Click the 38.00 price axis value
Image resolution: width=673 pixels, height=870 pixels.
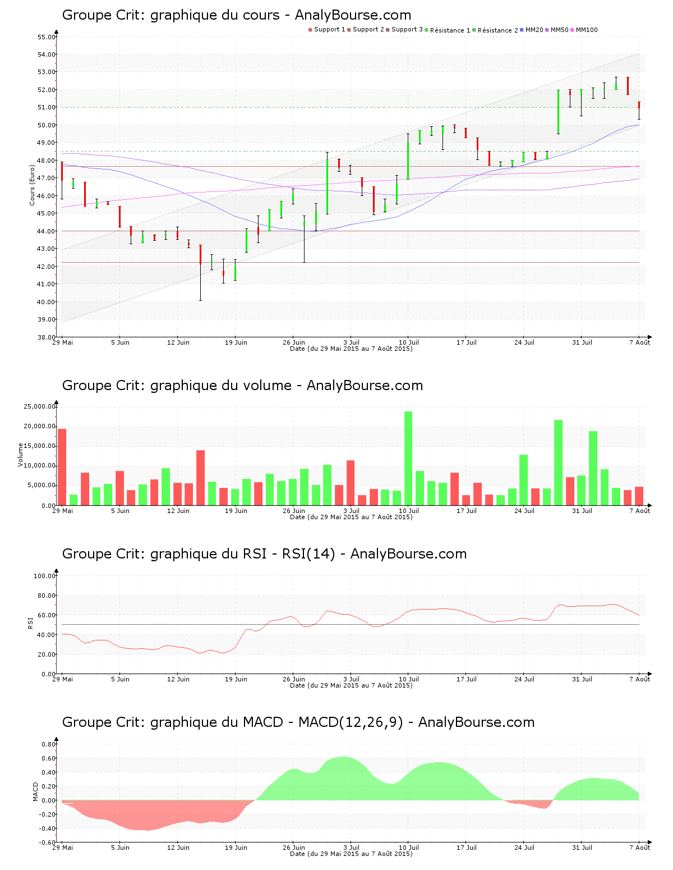(46, 337)
